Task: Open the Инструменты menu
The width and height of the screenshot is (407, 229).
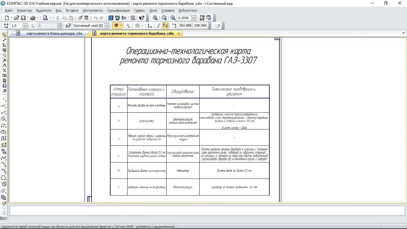Action: pos(93,10)
